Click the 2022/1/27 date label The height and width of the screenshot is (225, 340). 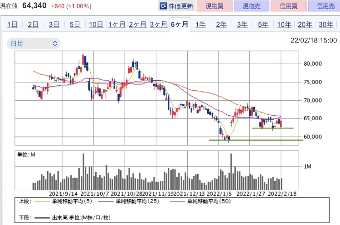pyautogui.click(x=251, y=194)
